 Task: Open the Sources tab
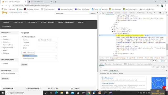click(x=125, y=13)
